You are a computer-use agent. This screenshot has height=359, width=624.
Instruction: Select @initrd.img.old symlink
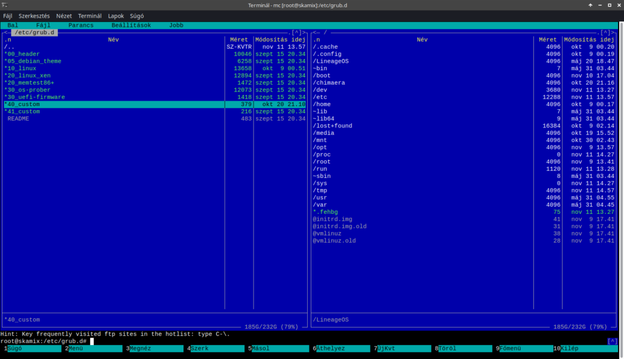click(463, 227)
